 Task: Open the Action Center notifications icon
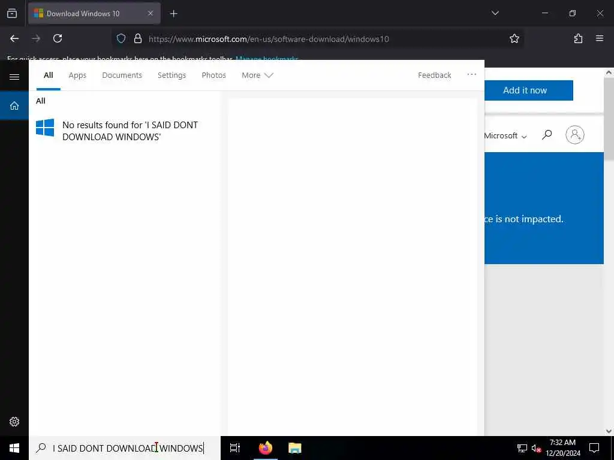[594, 448]
